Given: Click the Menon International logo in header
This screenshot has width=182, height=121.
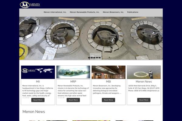Looking at the screenshot, I should point(30,5).
